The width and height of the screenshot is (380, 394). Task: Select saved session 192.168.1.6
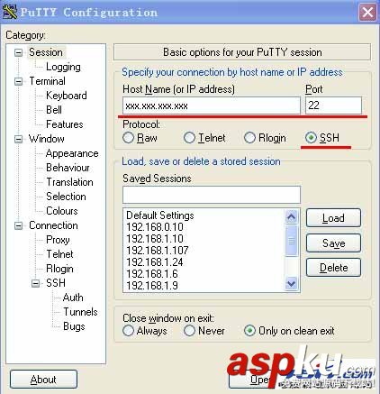tap(152, 274)
